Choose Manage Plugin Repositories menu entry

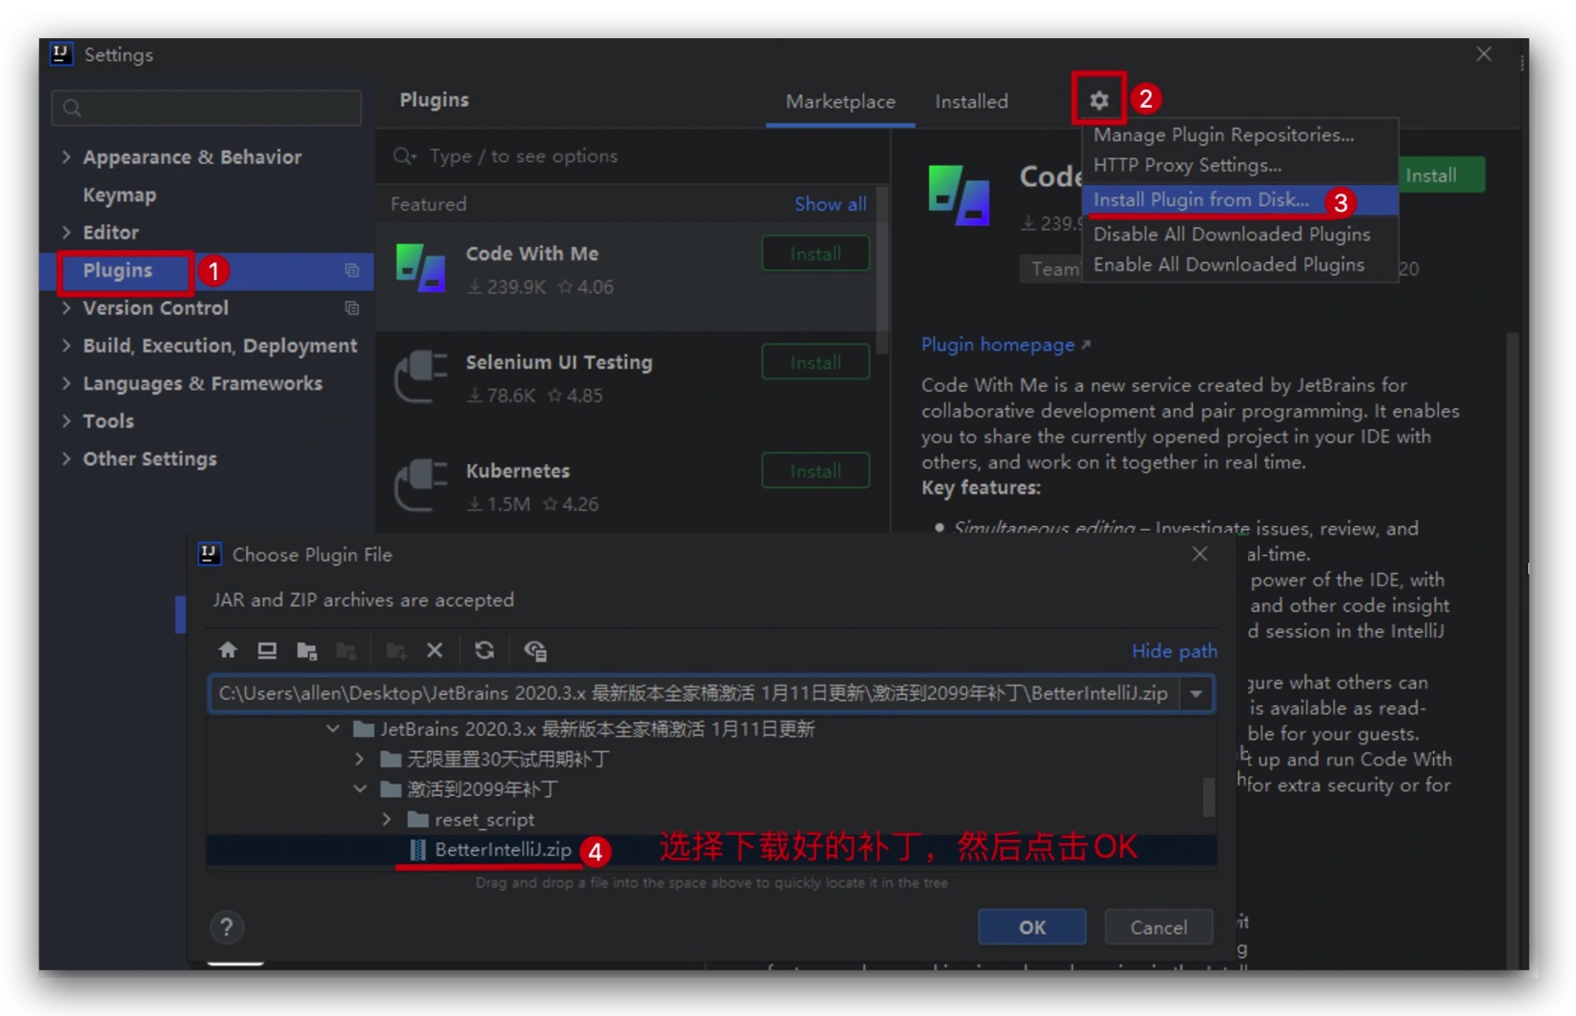point(1240,134)
